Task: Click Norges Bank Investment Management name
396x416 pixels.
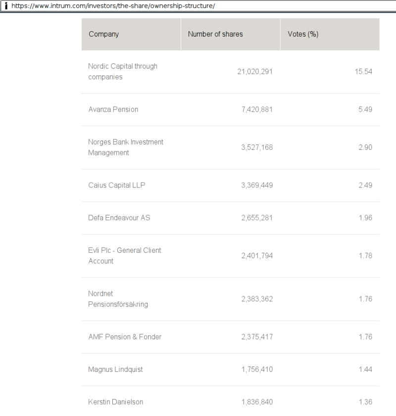Action: click(125, 147)
